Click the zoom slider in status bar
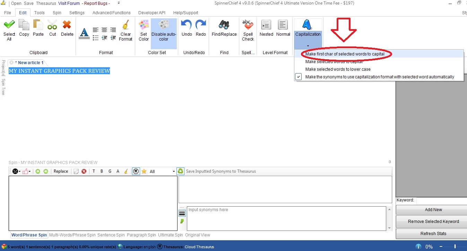The height and width of the screenshot is (251, 467). [x=455, y=246]
